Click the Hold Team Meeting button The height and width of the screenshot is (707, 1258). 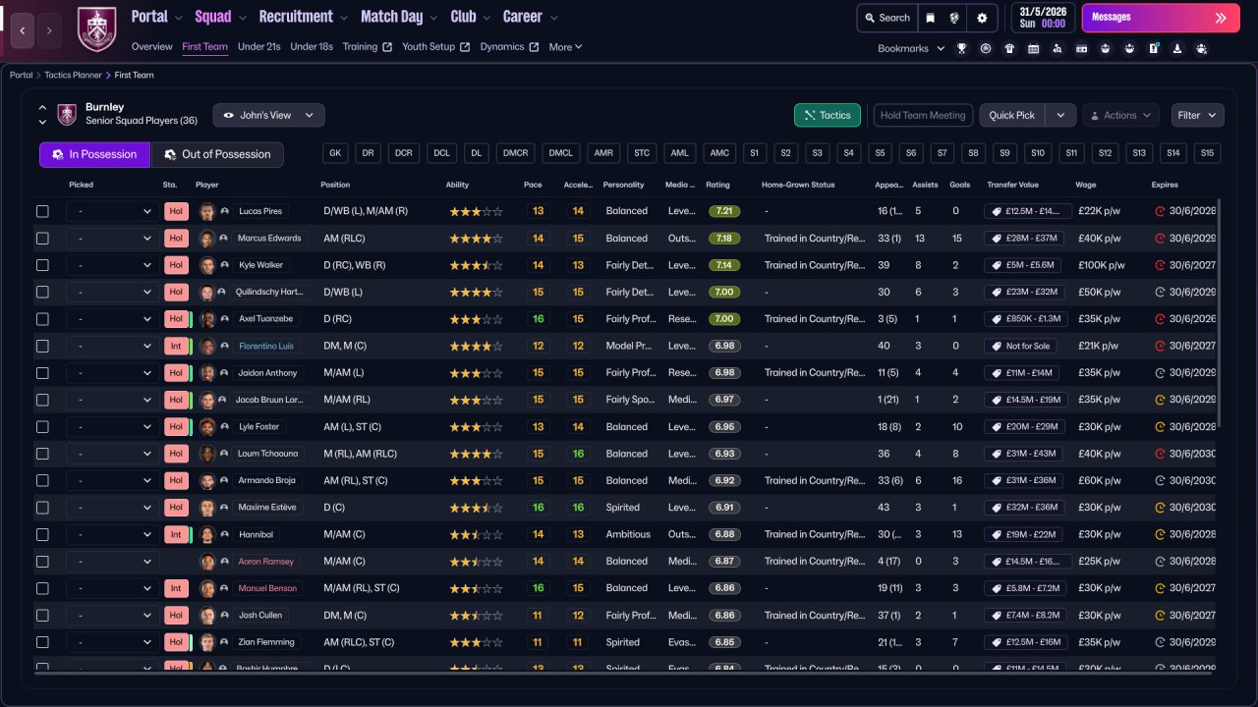pyautogui.click(x=923, y=115)
